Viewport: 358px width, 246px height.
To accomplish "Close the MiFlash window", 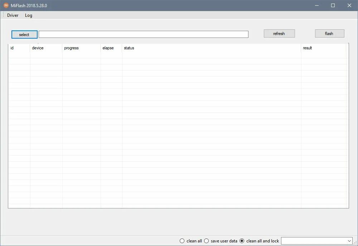I will [x=349, y=5].
